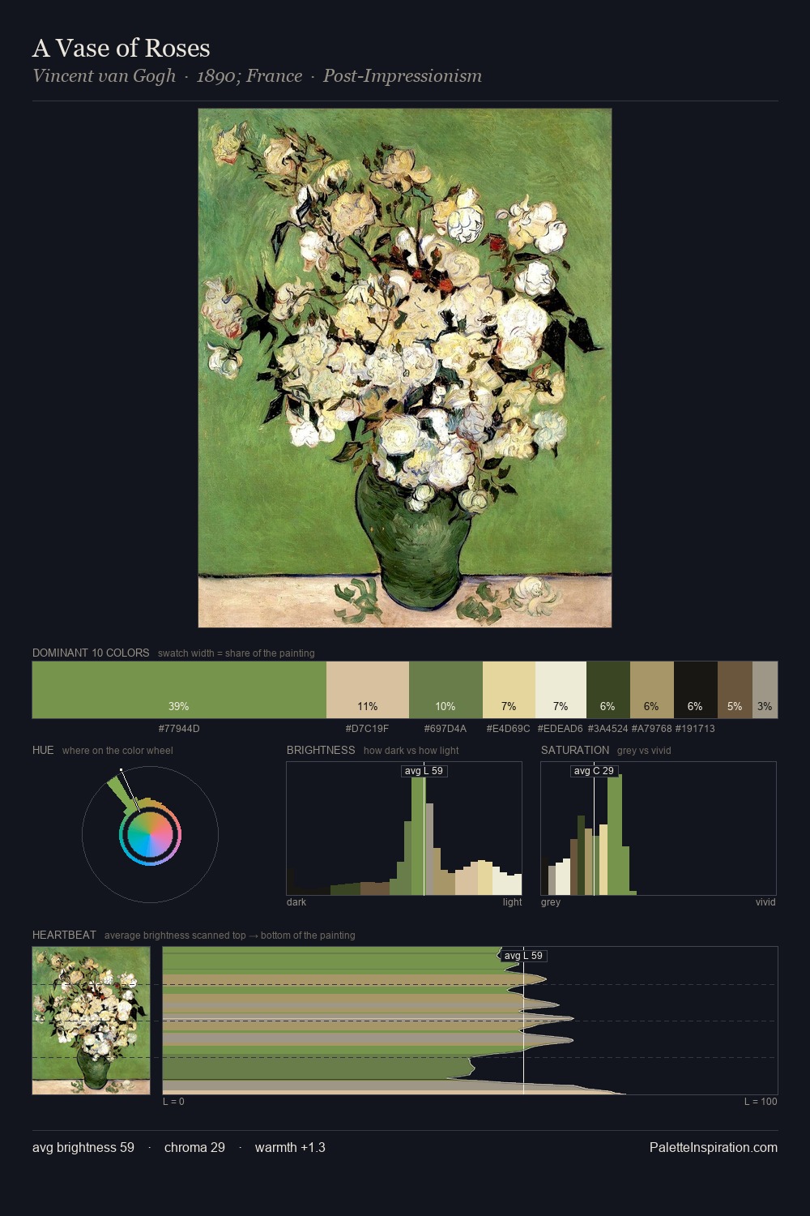Click 'swatch width = share of the painting' caption
This screenshot has width=810, height=1216.
pyautogui.click(x=237, y=653)
